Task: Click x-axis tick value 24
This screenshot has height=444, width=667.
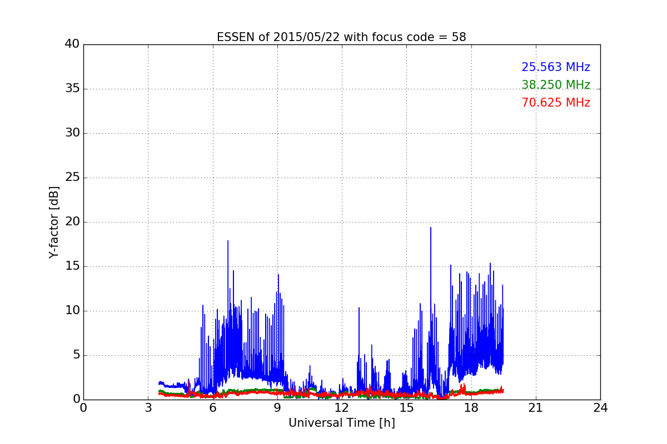Action: (x=600, y=408)
